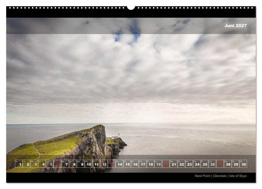Click the calendar's top-centre hanging notch

pyautogui.click(x=131, y=8)
